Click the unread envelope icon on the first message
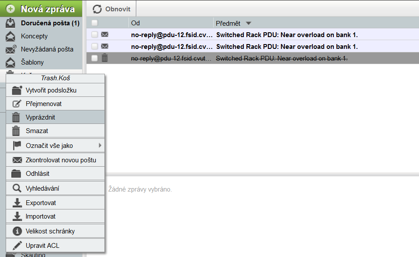Image resolution: width=419 pixels, height=257 pixels. click(x=105, y=34)
